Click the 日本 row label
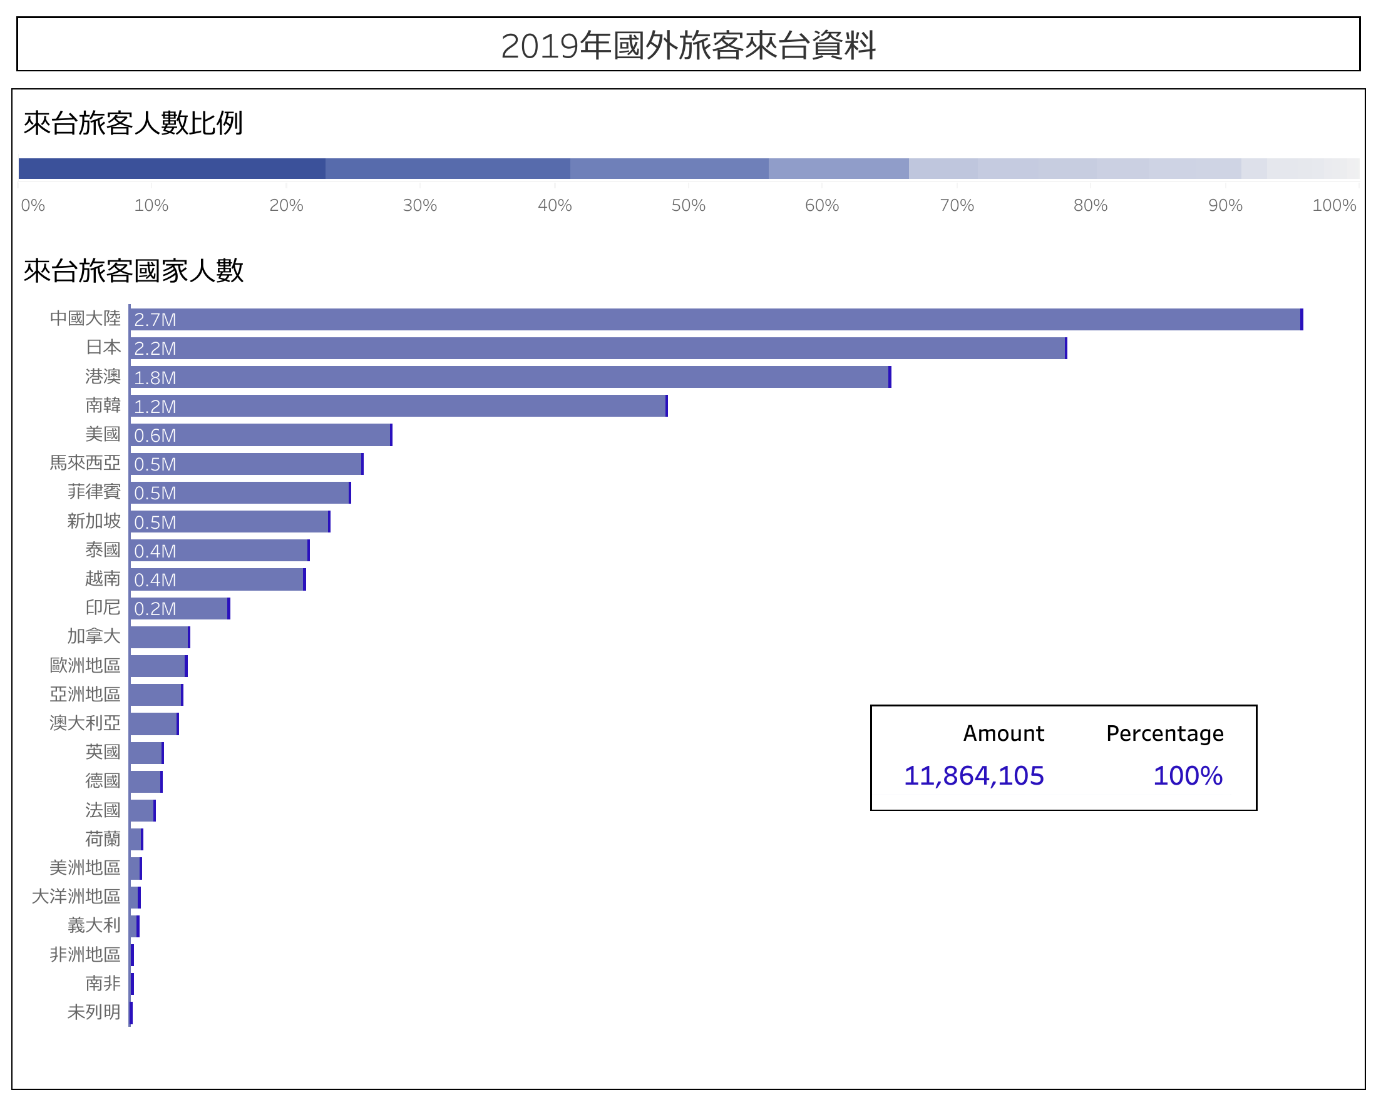This screenshot has height=1100, width=1376. tap(103, 347)
